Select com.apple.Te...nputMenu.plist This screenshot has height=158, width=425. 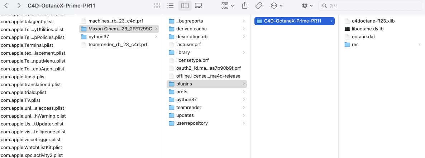33,61
